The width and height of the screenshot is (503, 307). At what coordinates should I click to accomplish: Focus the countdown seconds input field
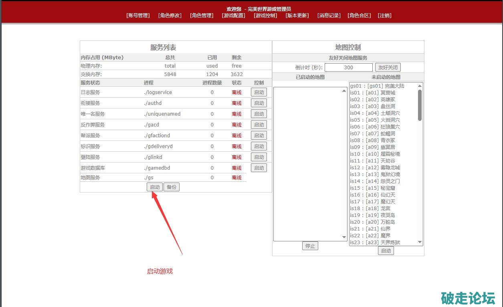(x=348, y=68)
